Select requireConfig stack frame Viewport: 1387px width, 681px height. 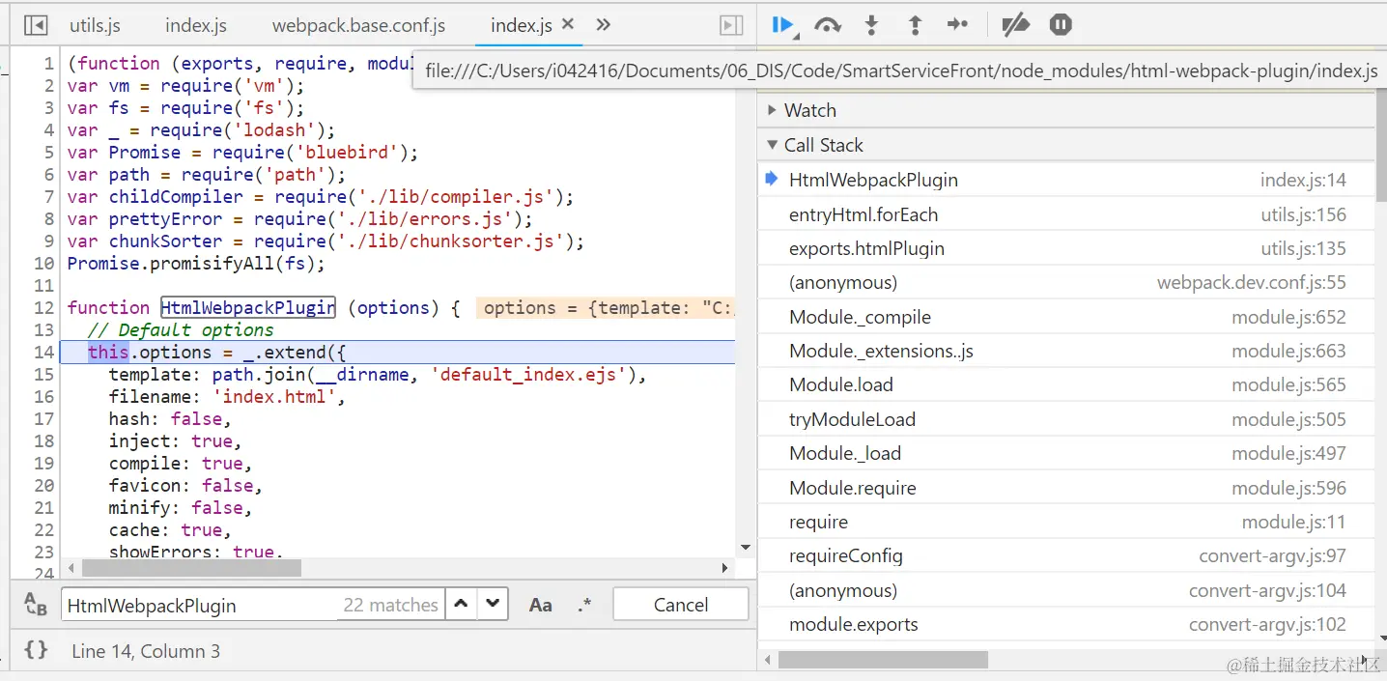tap(1065, 555)
